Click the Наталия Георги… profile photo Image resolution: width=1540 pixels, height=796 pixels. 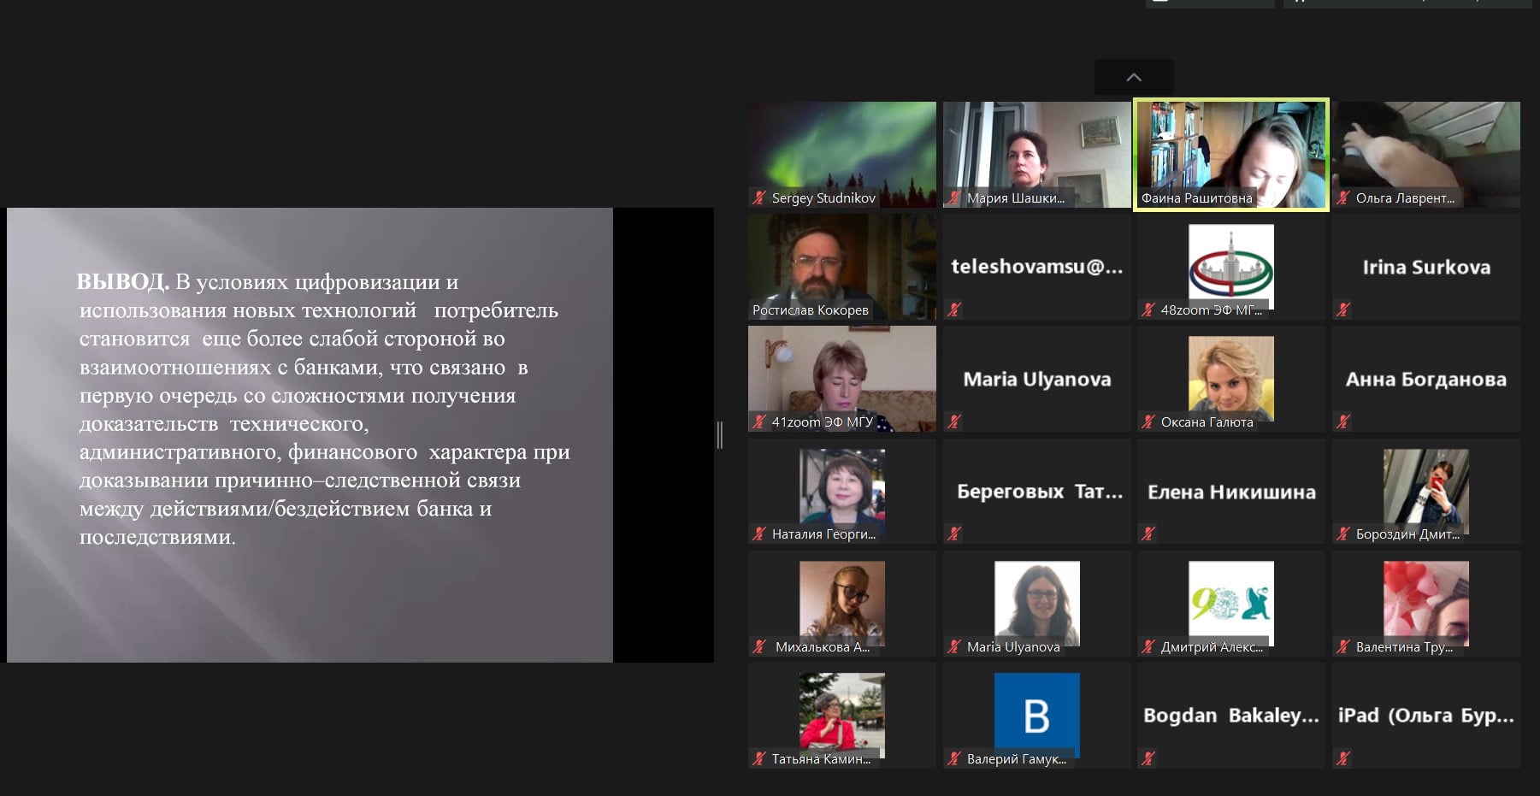coord(842,491)
